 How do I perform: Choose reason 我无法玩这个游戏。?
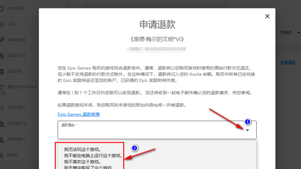(x=82, y=149)
